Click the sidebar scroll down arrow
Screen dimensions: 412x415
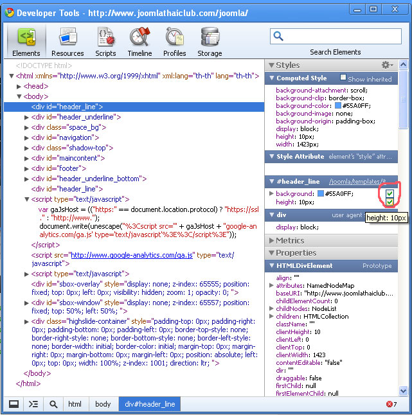click(403, 391)
